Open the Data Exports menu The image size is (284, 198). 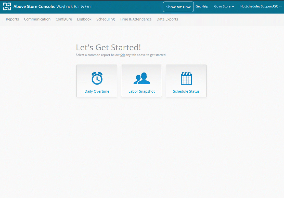(167, 19)
